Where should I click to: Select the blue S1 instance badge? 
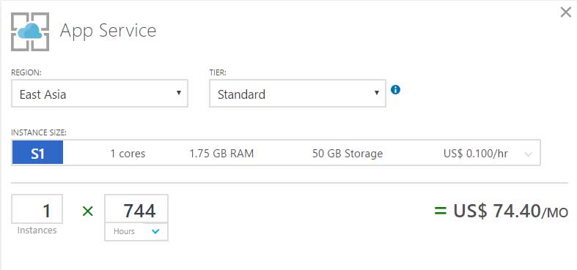pos(37,152)
